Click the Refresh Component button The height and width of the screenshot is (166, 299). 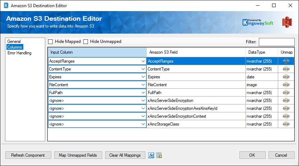coord(28,155)
